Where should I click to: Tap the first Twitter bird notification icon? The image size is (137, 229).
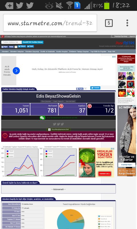click(x=19, y=5)
